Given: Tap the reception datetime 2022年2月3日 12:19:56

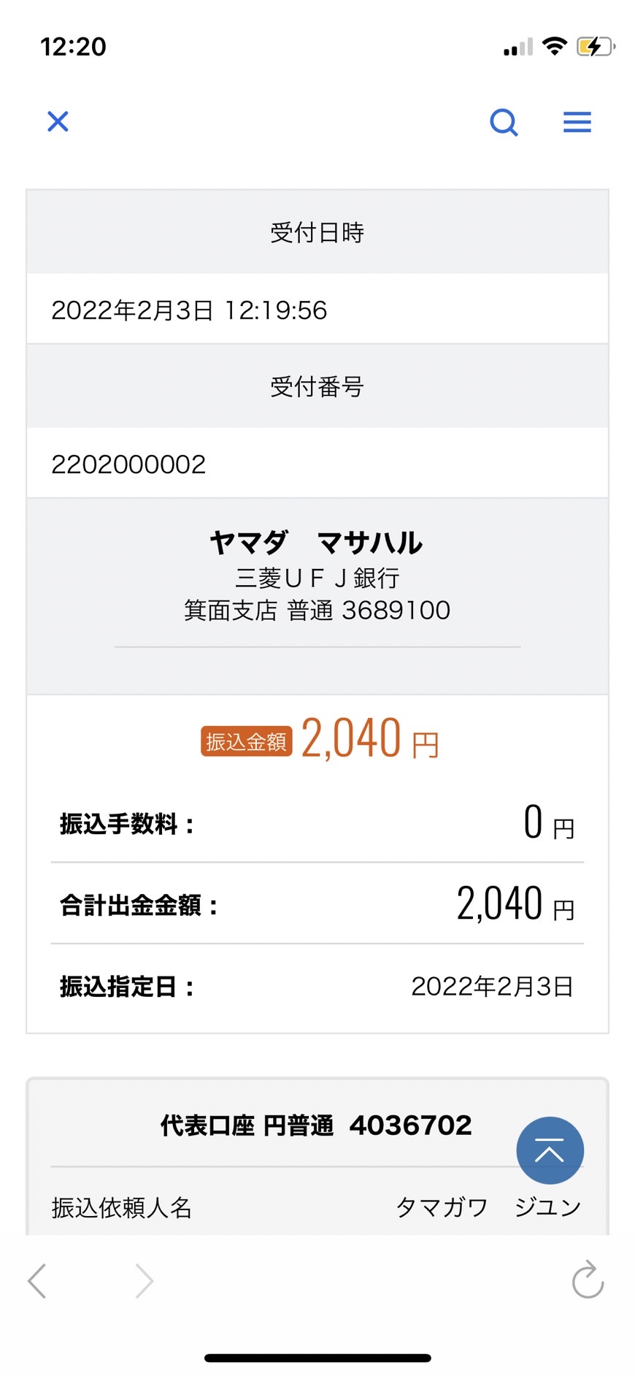Looking at the screenshot, I should (189, 310).
